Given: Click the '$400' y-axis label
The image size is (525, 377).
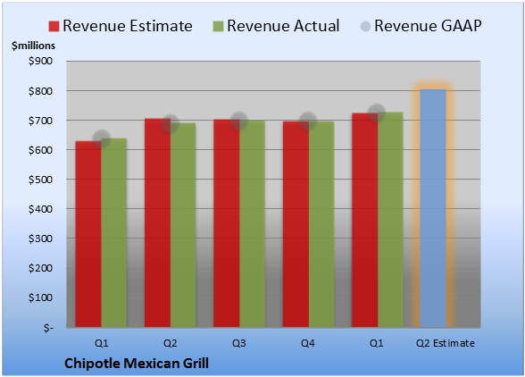Looking at the screenshot, I should pos(40,209).
